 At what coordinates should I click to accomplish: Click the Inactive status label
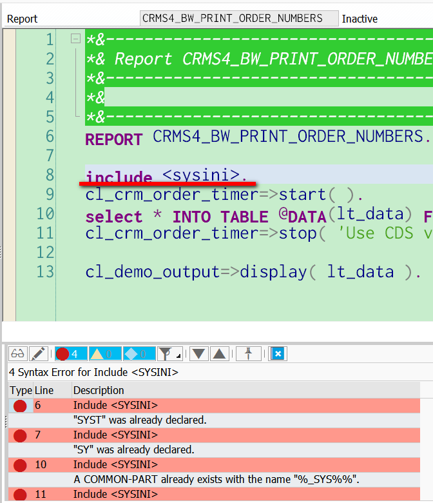coord(360,19)
